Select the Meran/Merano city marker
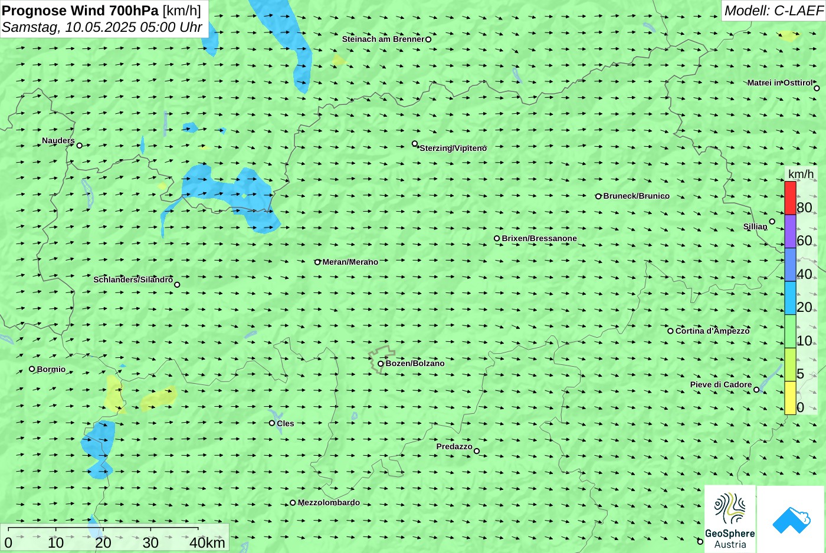Viewport: 826px width, 553px height. tap(317, 262)
